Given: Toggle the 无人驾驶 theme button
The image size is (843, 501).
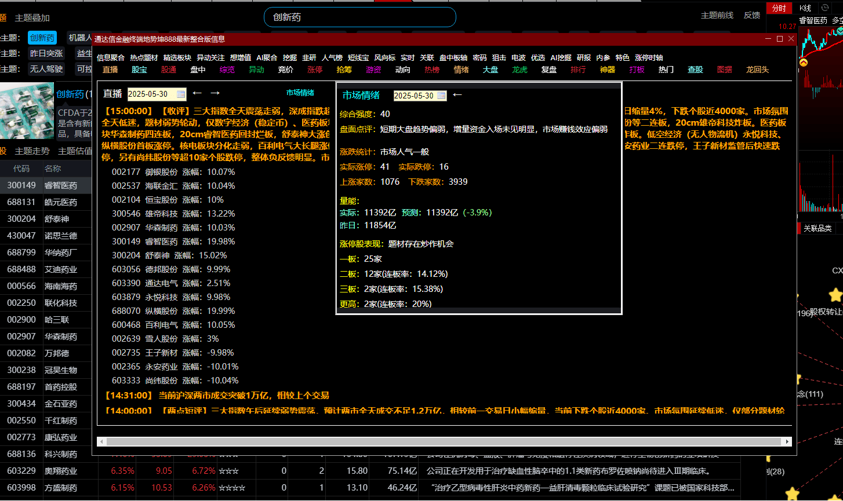Looking at the screenshot, I should (x=46, y=68).
